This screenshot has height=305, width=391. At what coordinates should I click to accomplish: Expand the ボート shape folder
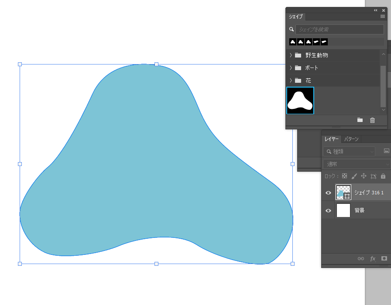(291, 68)
